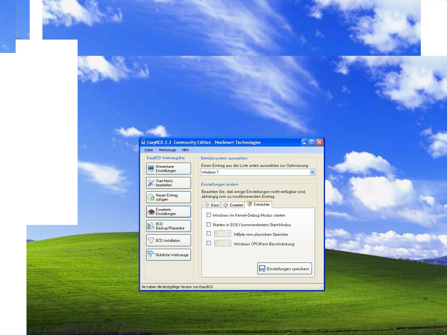Open the Hilfe menu

click(x=186, y=150)
